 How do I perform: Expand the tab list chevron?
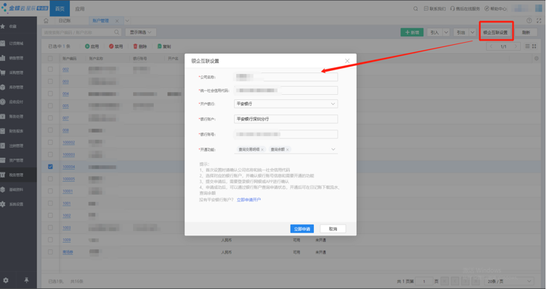pyautogui.click(x=127, y=21)
